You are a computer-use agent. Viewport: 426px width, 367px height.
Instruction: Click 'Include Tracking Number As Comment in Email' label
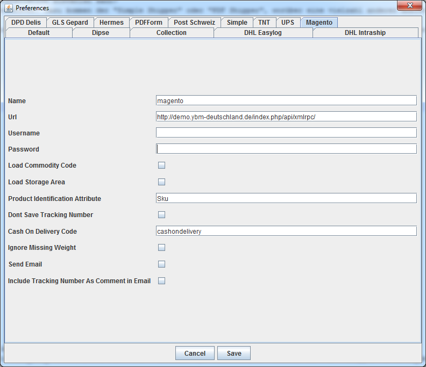(x=79, y=280)
